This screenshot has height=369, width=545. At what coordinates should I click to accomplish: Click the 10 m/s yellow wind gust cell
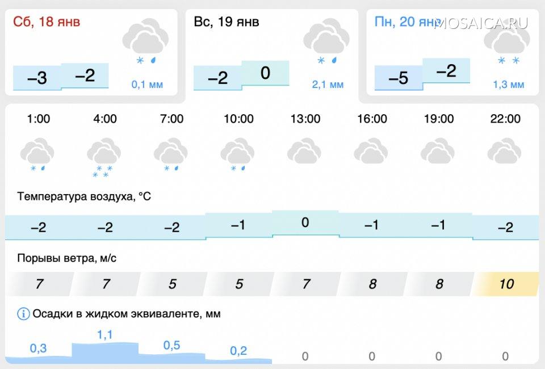(506, 284)
